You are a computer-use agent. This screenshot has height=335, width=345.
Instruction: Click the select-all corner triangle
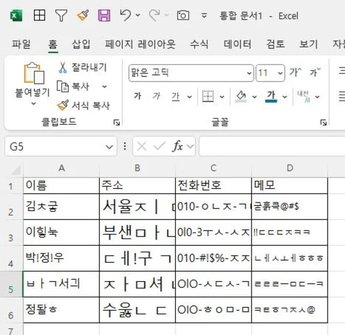[x=16, y=170]
